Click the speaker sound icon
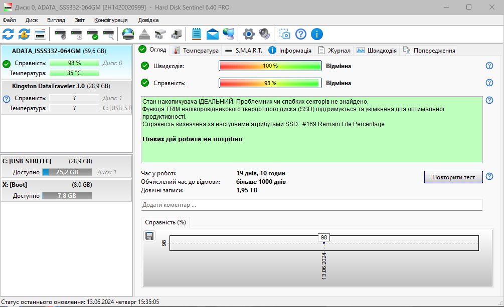The height and width of the screenshot is (307, 504). 264,34
